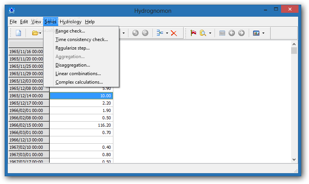Image resolution: width=309 pixels, height=184 pixels.
Task: Click the Open folder icon
Action: (x=35, y=33)
